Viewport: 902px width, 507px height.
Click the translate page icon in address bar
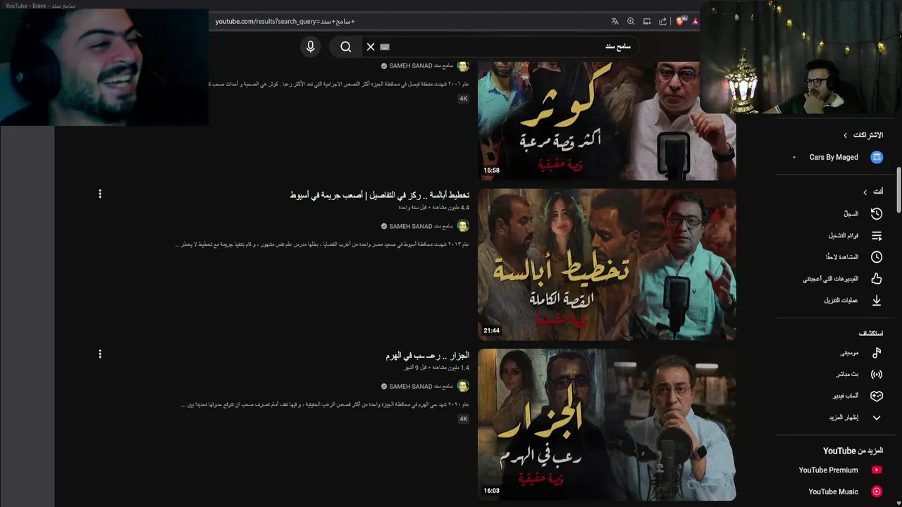(615, 21)
